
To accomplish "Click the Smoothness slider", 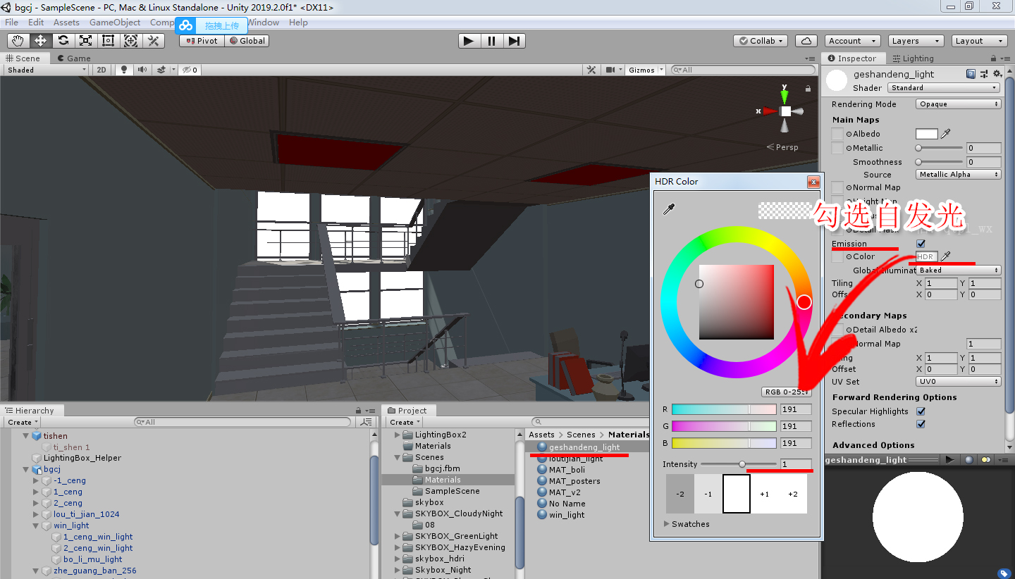I will coord(940,162).
